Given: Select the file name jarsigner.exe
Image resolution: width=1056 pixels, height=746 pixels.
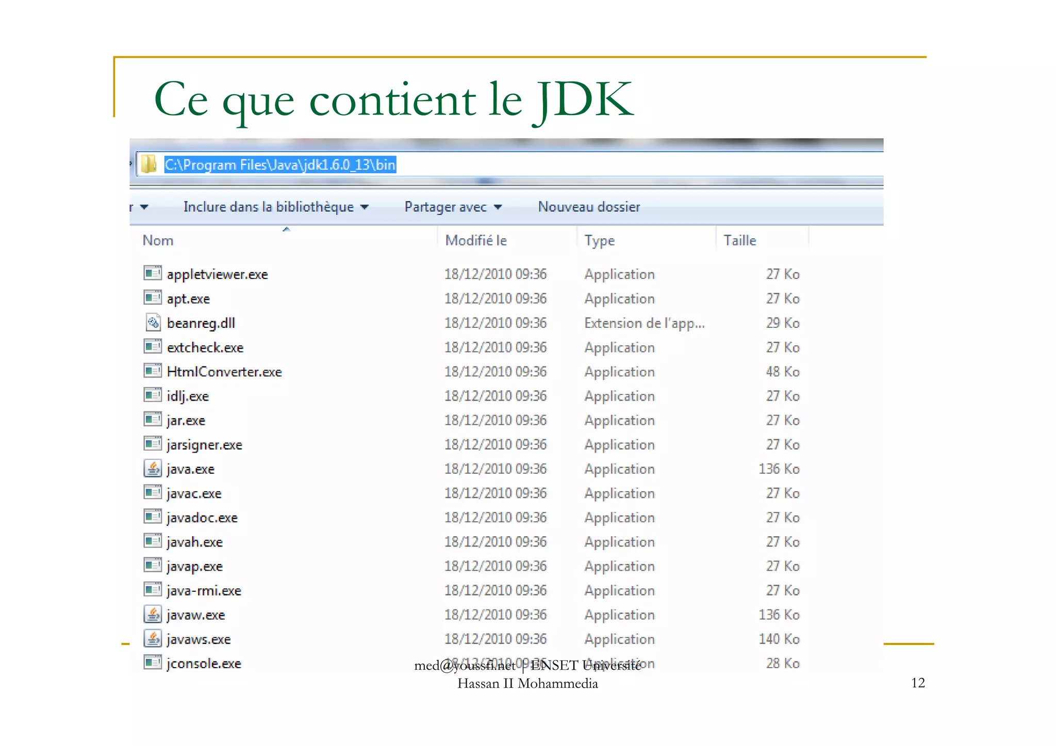Looking at the screenshot, I should point(204,445).
